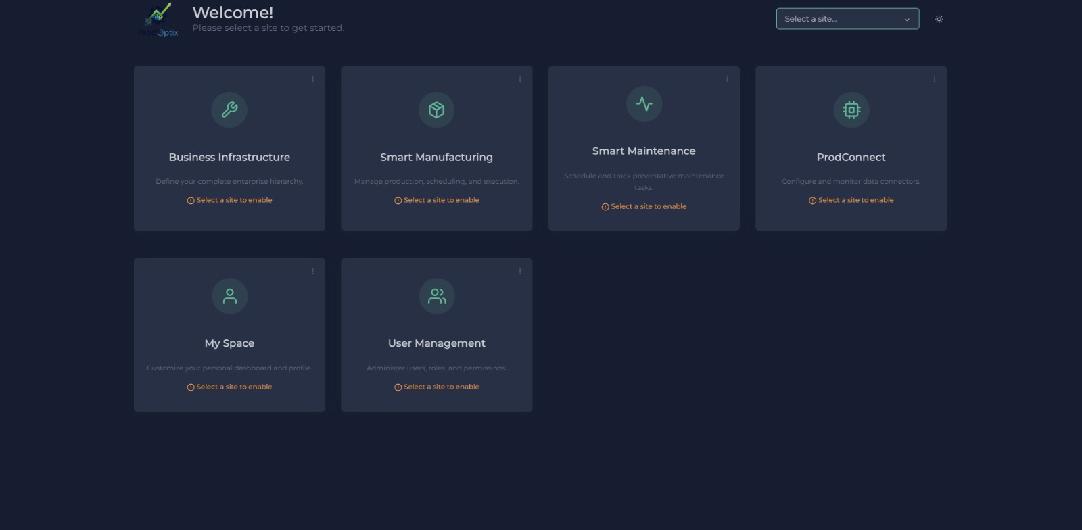Click 'Select a site to enable' under Smart Maintenance
This screenshot has height=530, width=1082.
click(644, 207)
